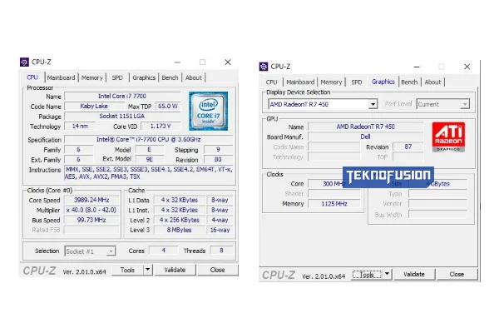Screen dimensions: 499x333
Task: Open Tools dropdown arrow in right window
Action: tap(387, 274)
